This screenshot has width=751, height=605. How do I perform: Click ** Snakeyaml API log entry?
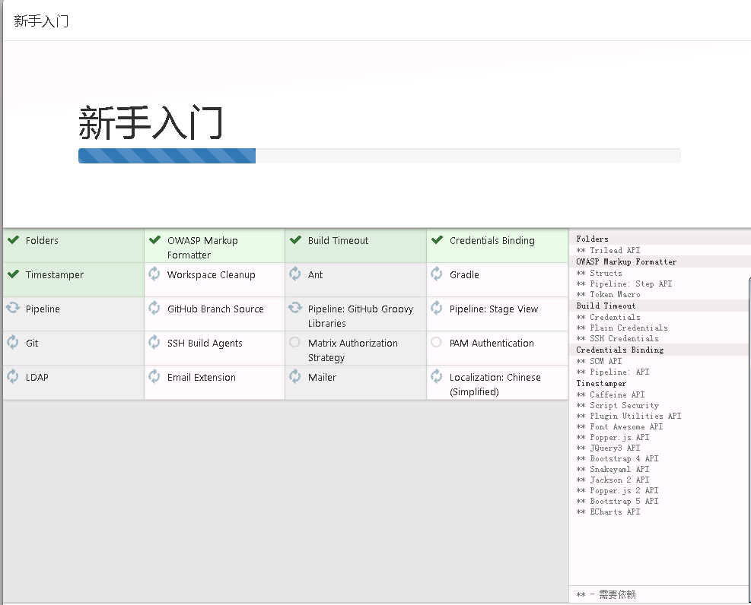613,469
